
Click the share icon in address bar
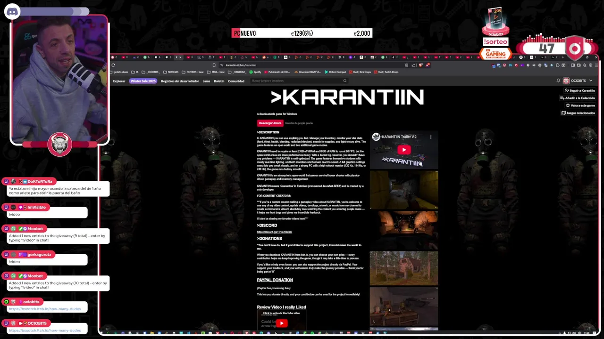(x=413, y=65)
